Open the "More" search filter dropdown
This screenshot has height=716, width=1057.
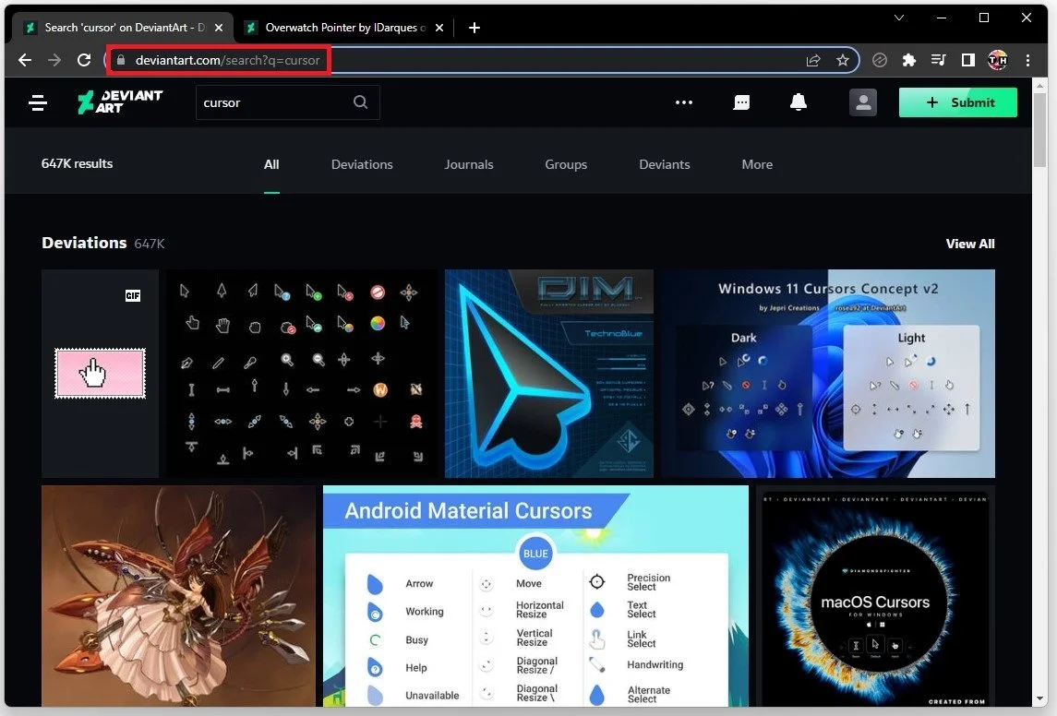[x=757, y=164]
